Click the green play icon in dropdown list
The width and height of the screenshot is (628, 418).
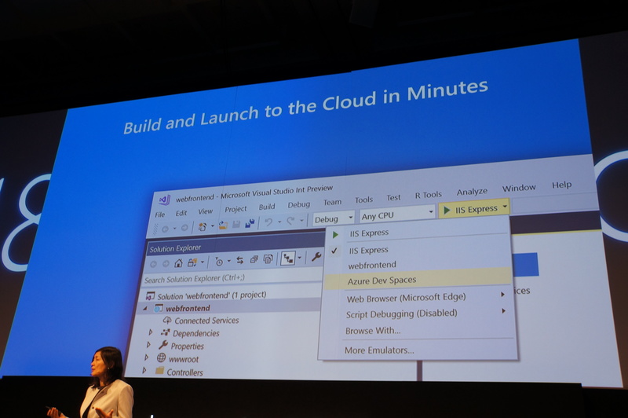(336, 235)
